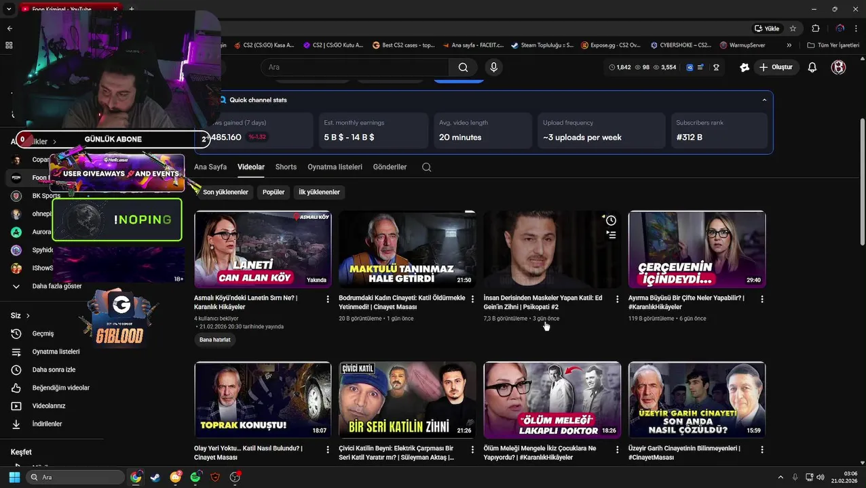Click Bana hatırlat reminder button

tap(215, 340)
